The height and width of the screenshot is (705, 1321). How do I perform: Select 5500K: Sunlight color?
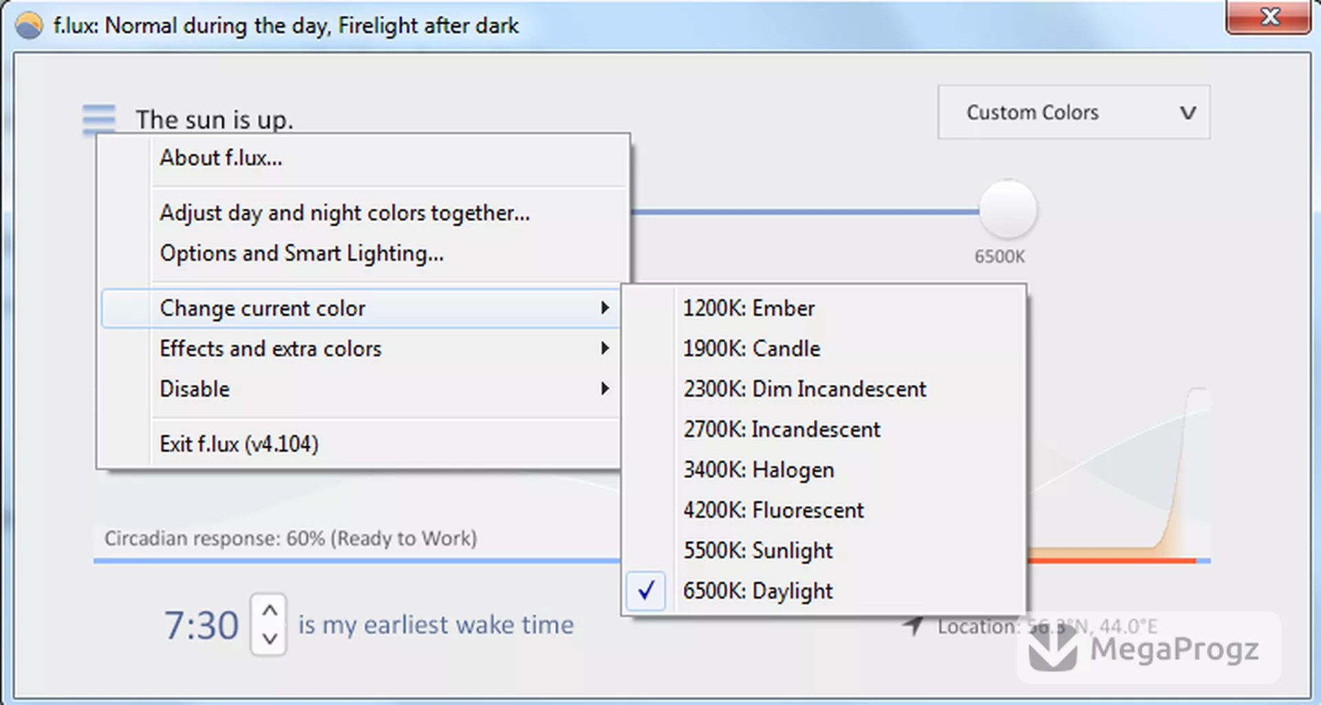tap(824, 550)
